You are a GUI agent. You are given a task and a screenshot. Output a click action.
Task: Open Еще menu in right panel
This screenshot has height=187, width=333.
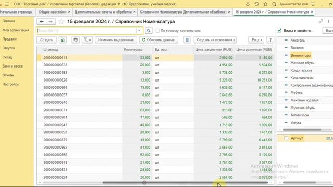(x=328, y=31)
